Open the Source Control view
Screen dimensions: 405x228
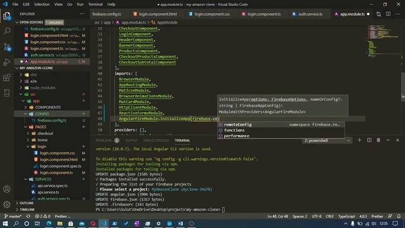[x=7, y=47]
